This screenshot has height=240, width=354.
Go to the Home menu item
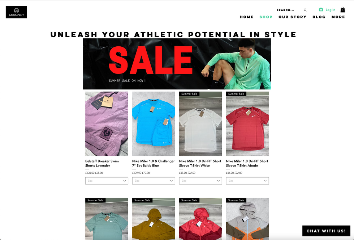click(x=246, y=17)
